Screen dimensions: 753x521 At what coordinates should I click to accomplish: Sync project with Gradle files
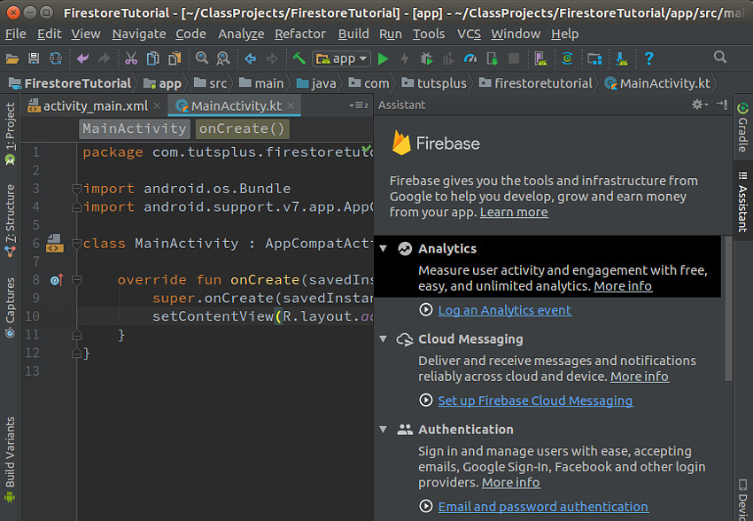pyautogui.click(x=567, y=60)
